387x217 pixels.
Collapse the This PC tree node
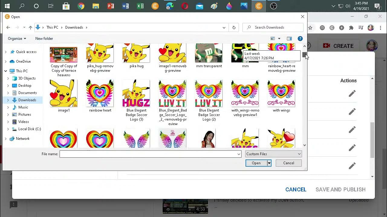[5, 71]
